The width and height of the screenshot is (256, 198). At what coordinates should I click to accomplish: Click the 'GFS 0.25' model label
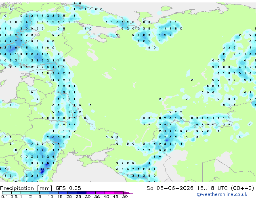[x=68, y=188]
